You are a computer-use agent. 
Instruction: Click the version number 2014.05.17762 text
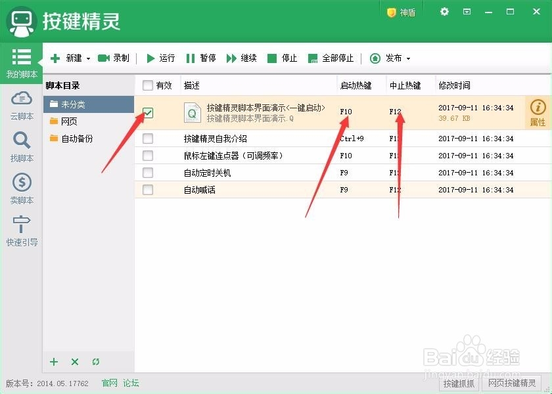(x=62, y=383)
